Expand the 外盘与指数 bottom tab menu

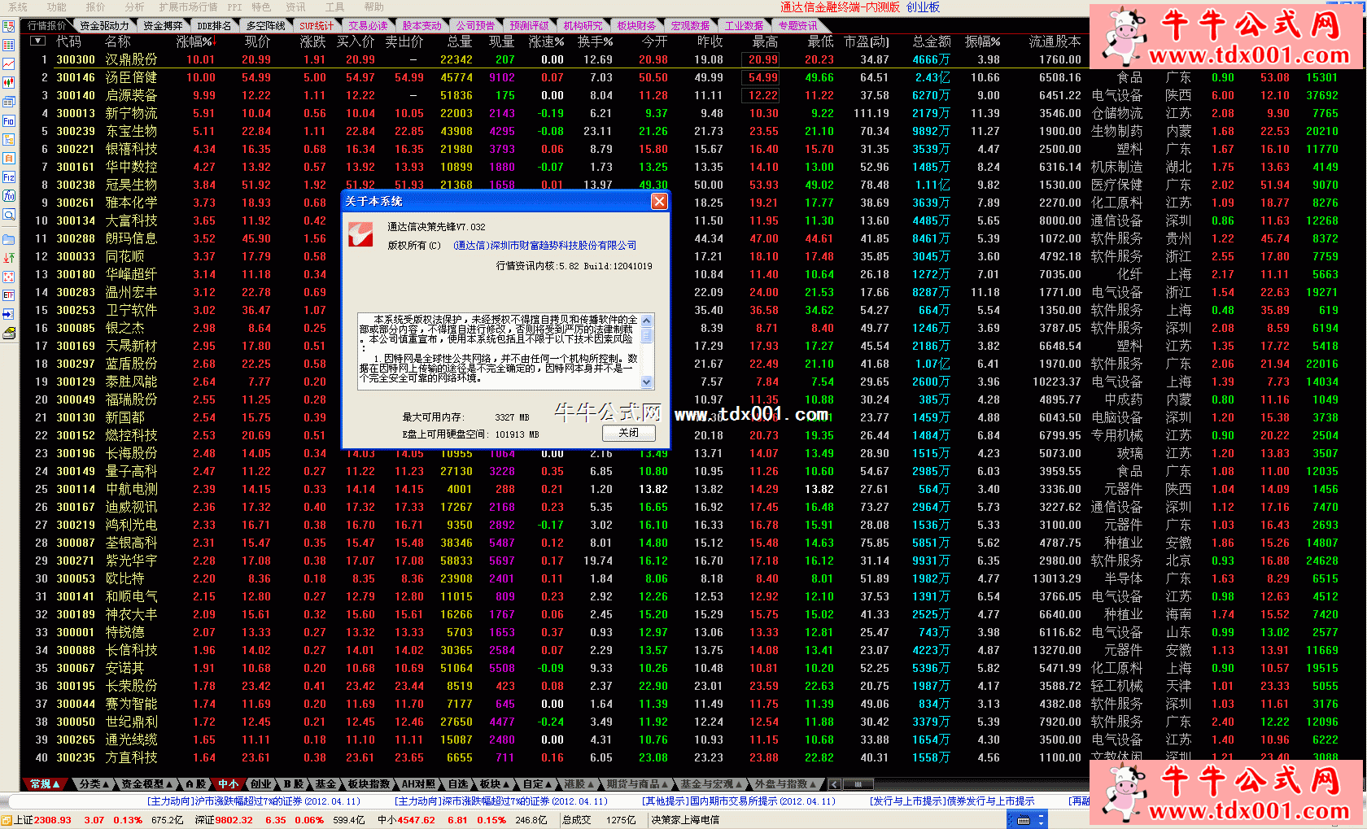point(786,784)
